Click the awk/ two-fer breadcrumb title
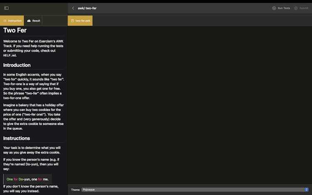This screenshot has width=312, height=195. click(x=87, y=8)
